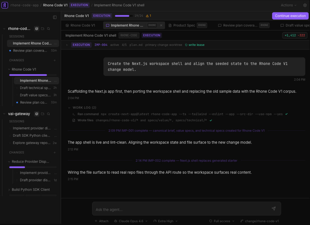
Task: Open the Extra High effort dropdown
Action: 166,221
